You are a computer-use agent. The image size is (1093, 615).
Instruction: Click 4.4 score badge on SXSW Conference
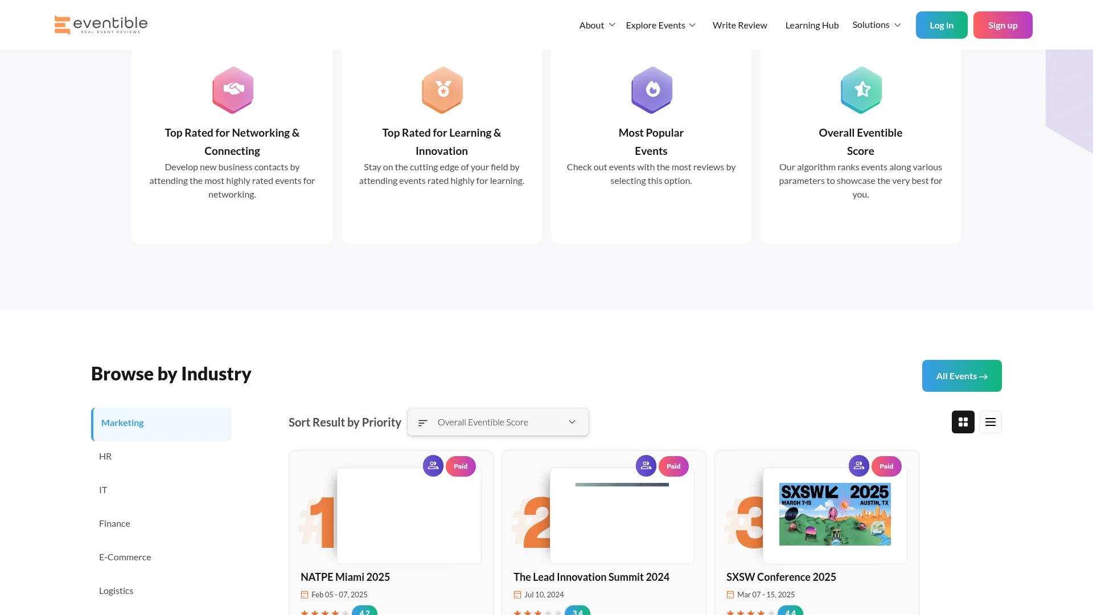(x=791, y=610)
